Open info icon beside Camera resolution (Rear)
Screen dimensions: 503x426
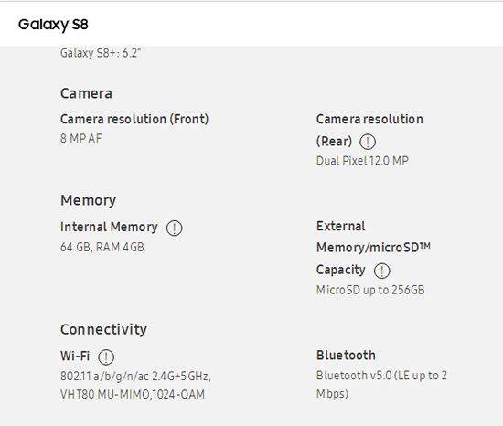coord(368,142)
